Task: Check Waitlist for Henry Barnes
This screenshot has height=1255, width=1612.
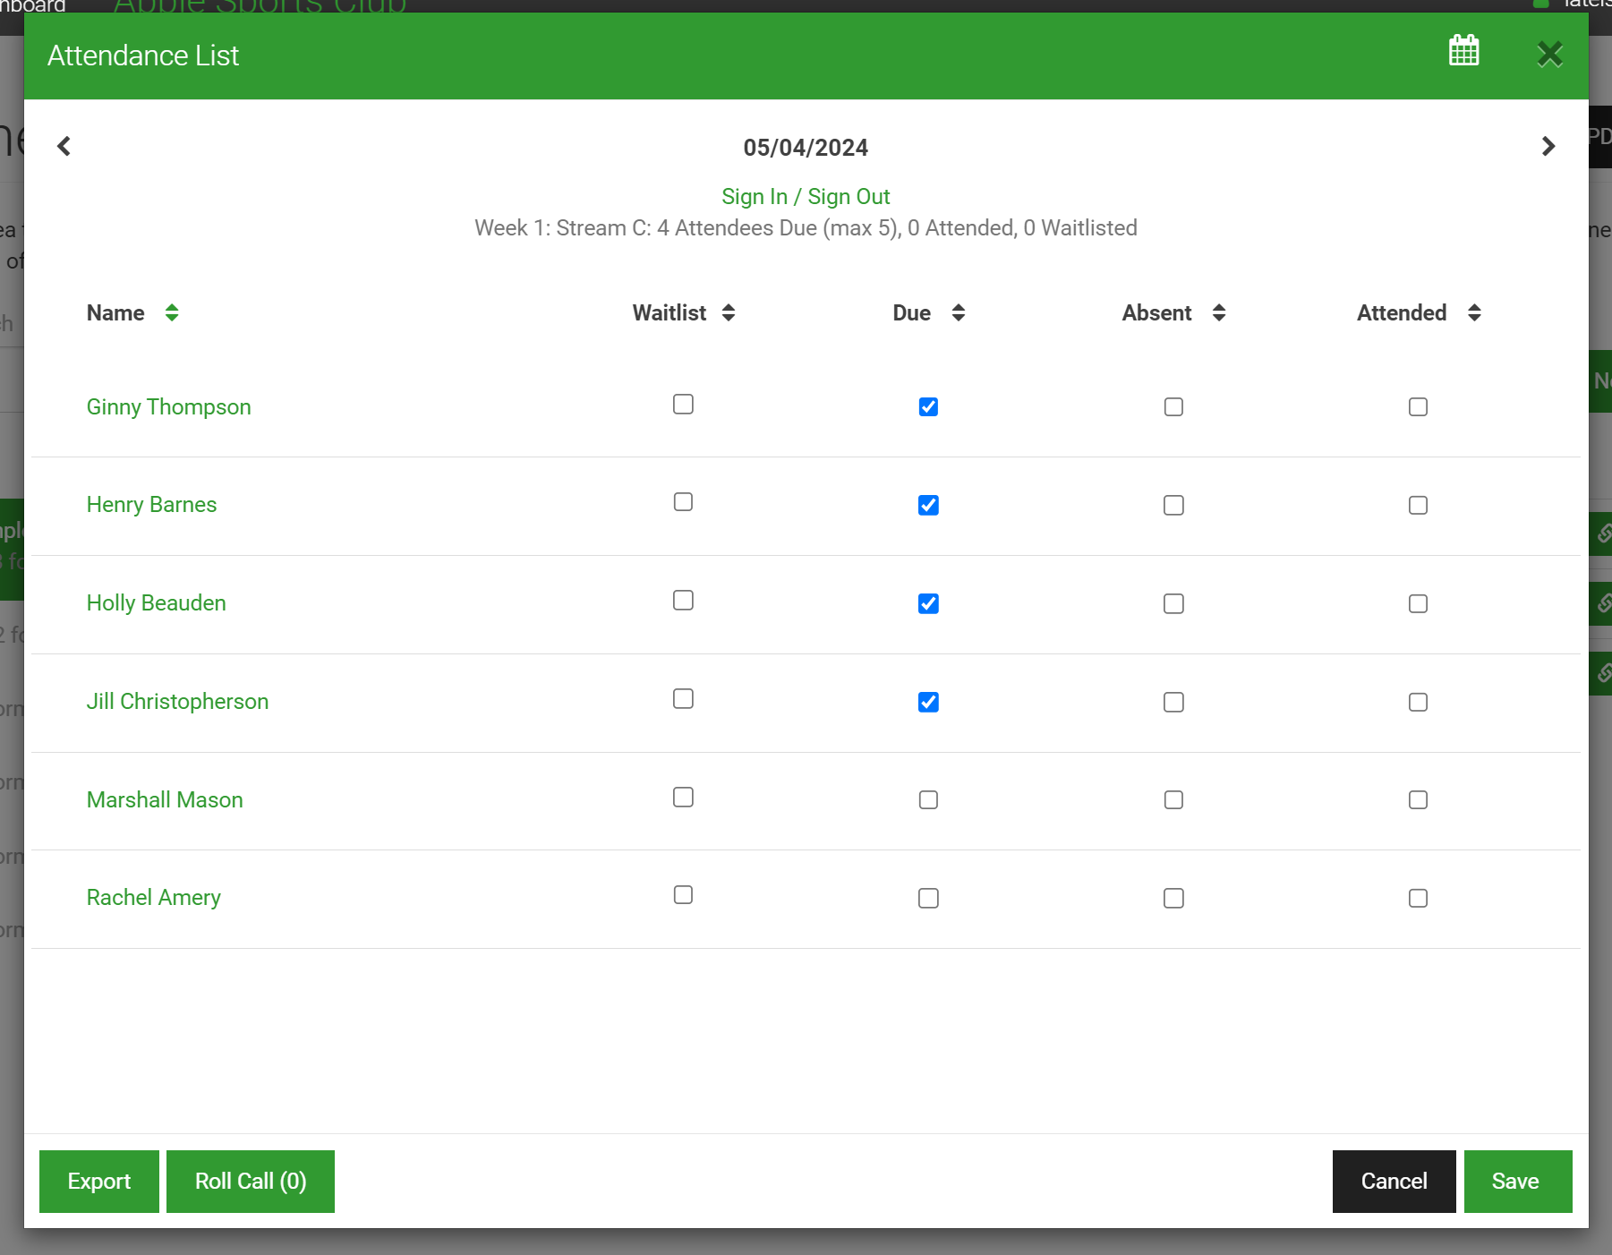Action: click(x=683, y=502)
